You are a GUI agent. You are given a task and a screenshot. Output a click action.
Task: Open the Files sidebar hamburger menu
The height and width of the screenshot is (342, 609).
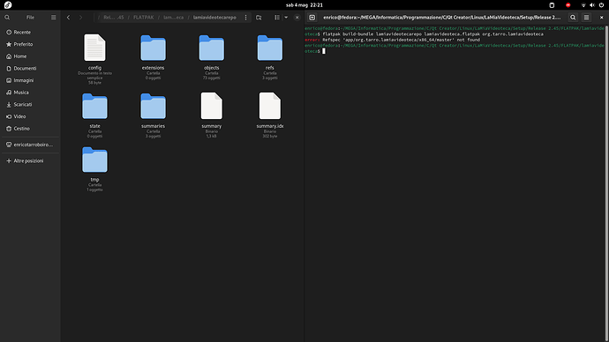coord(54,18)
